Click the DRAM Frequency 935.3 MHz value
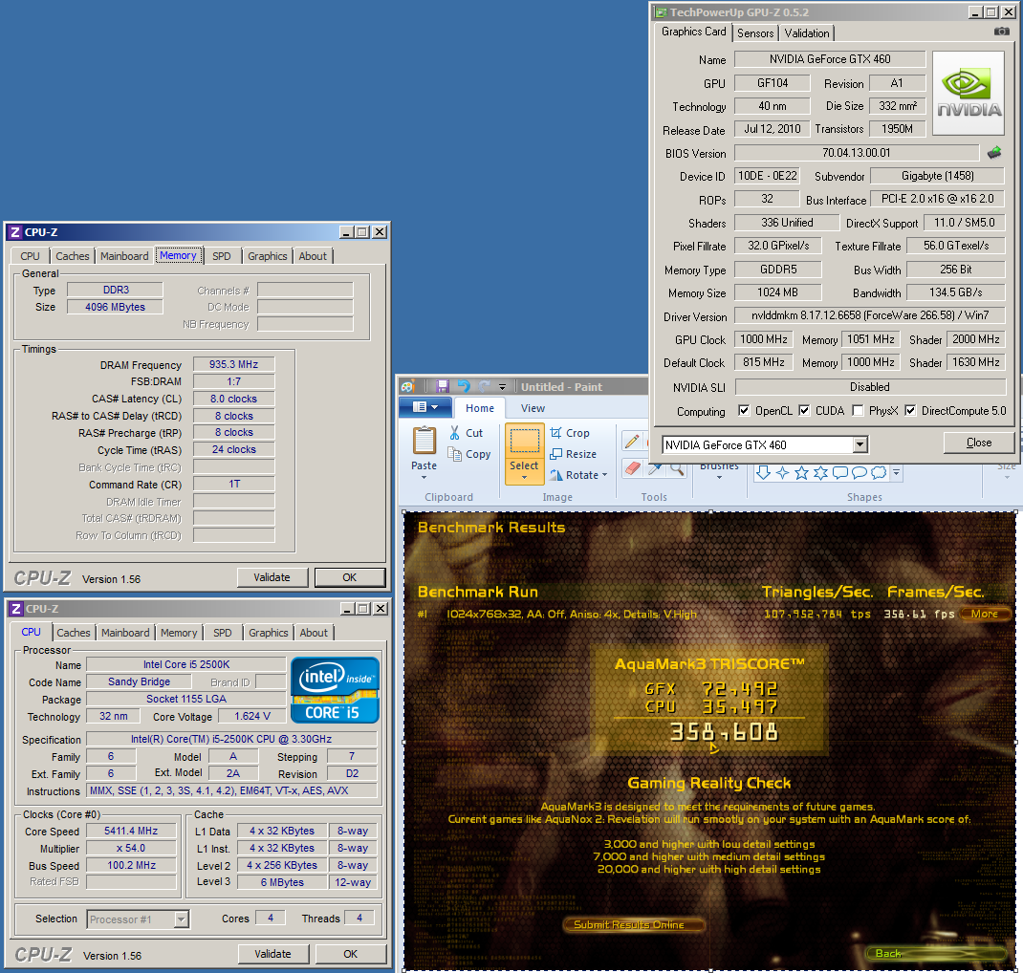The width and height of the screenshot is (1023, 973). click(x=233, y=364)
